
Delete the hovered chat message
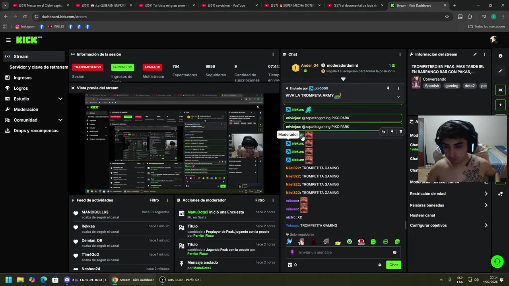[400, 132]
